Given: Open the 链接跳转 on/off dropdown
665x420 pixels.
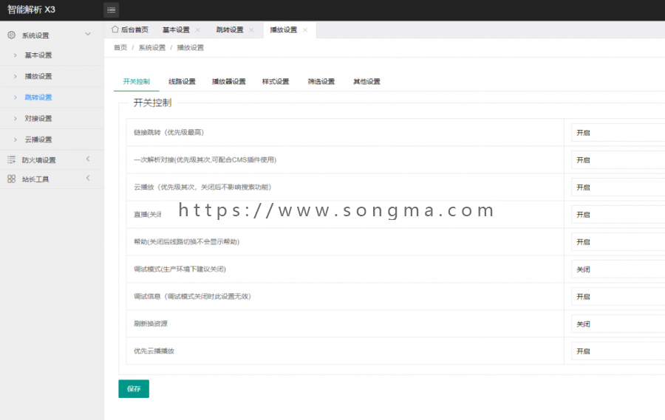Looking at the screenshot, I should [x=618, y=133].
